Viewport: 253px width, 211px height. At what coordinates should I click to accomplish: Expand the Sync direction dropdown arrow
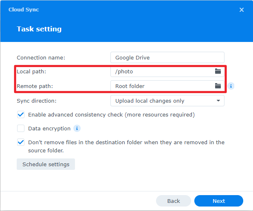[218, 101]
